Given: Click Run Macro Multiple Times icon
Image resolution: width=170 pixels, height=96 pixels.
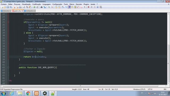Looking at the screenshot, I should [x=98, y=7].
